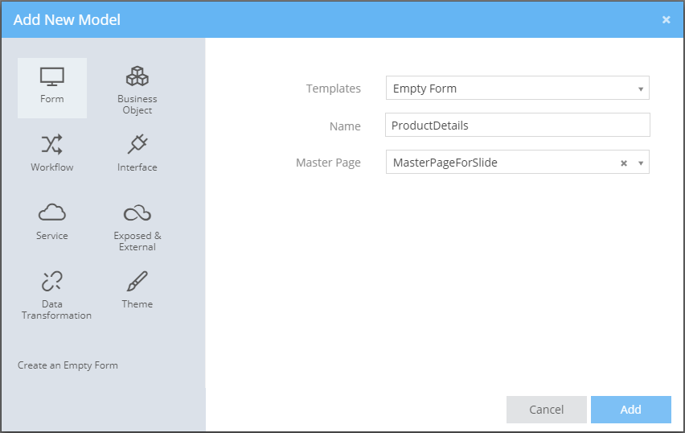
Task: Select the Exposed & External model type
Action: coord(137,213)
